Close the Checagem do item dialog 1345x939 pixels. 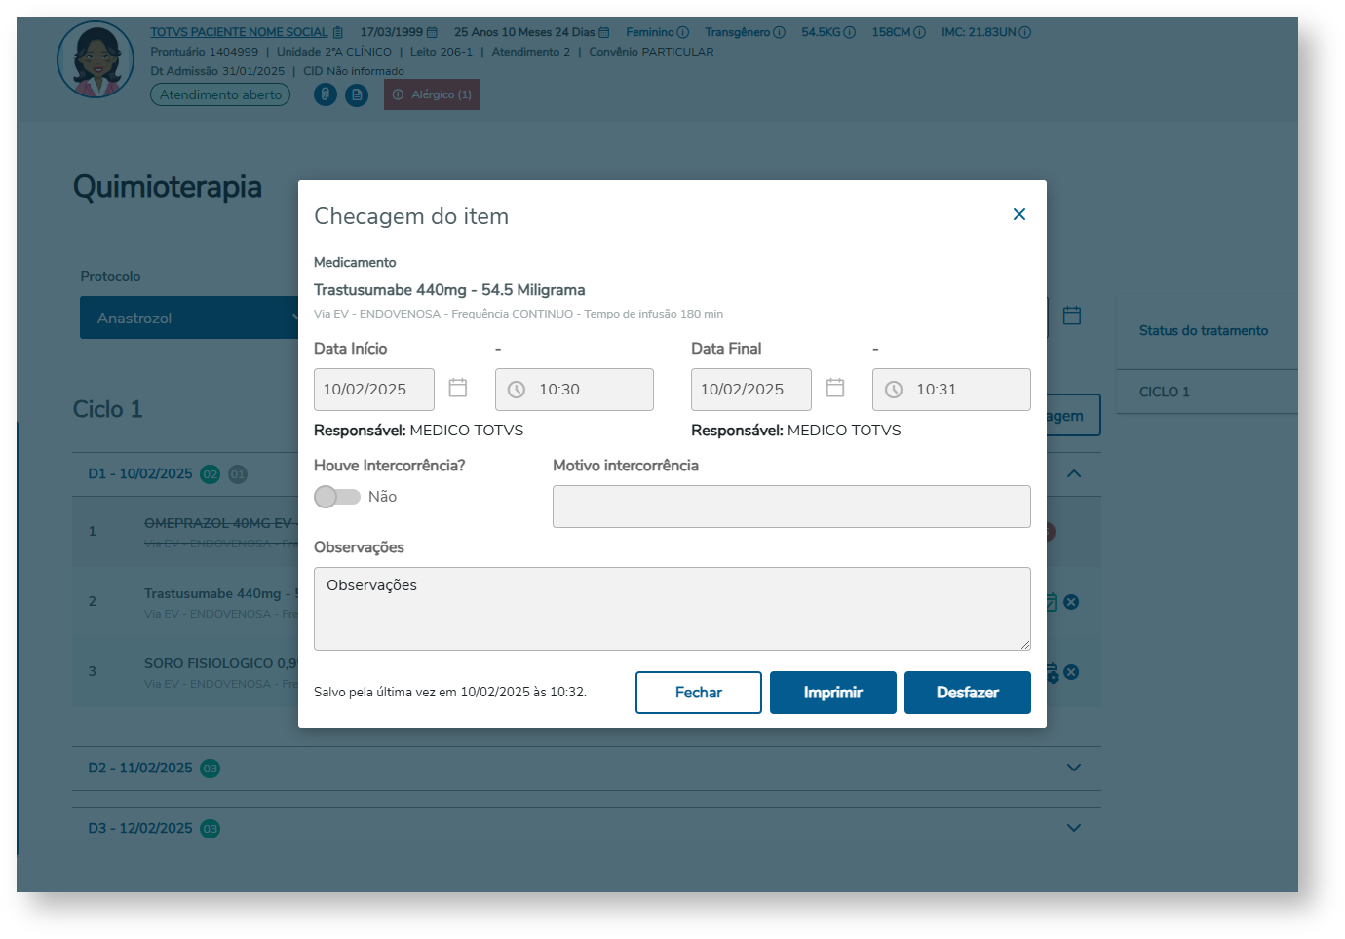[x=1019, y=214]
